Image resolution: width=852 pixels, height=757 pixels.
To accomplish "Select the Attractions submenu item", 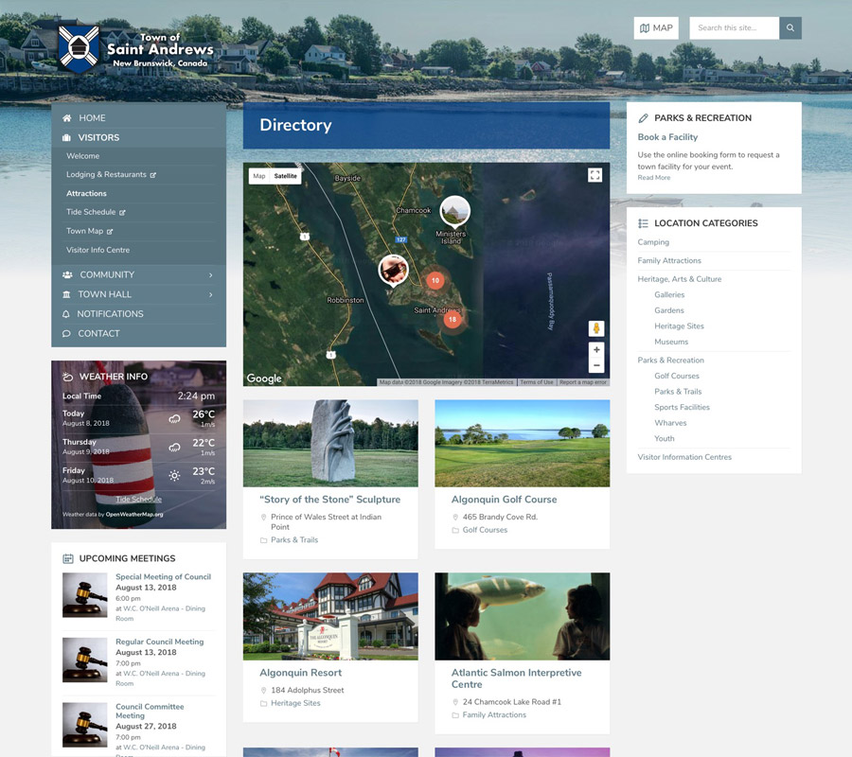I will click(86, 193).
